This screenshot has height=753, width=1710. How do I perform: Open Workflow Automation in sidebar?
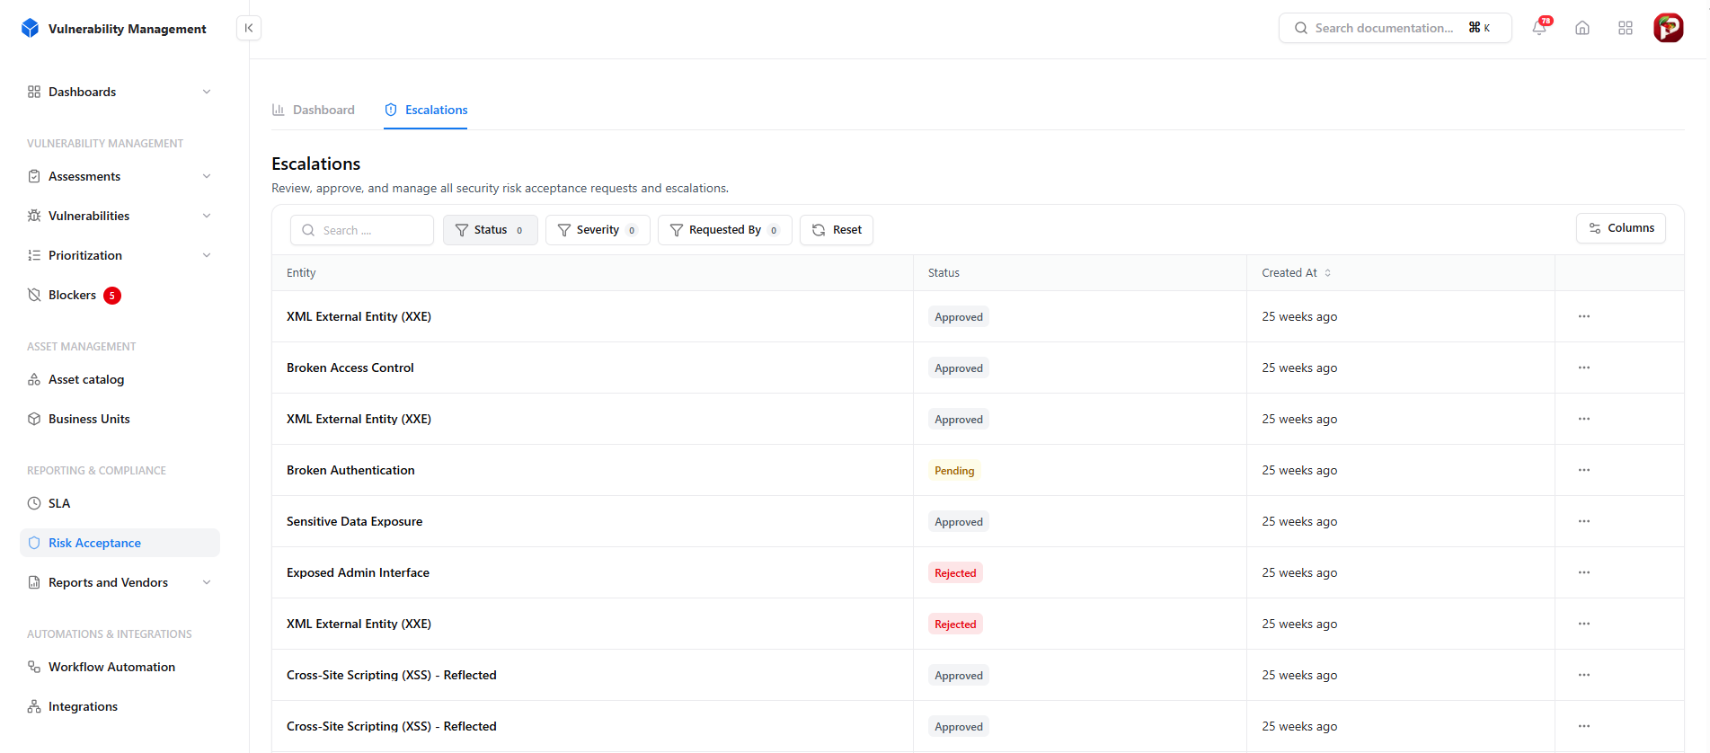[120, 667]
